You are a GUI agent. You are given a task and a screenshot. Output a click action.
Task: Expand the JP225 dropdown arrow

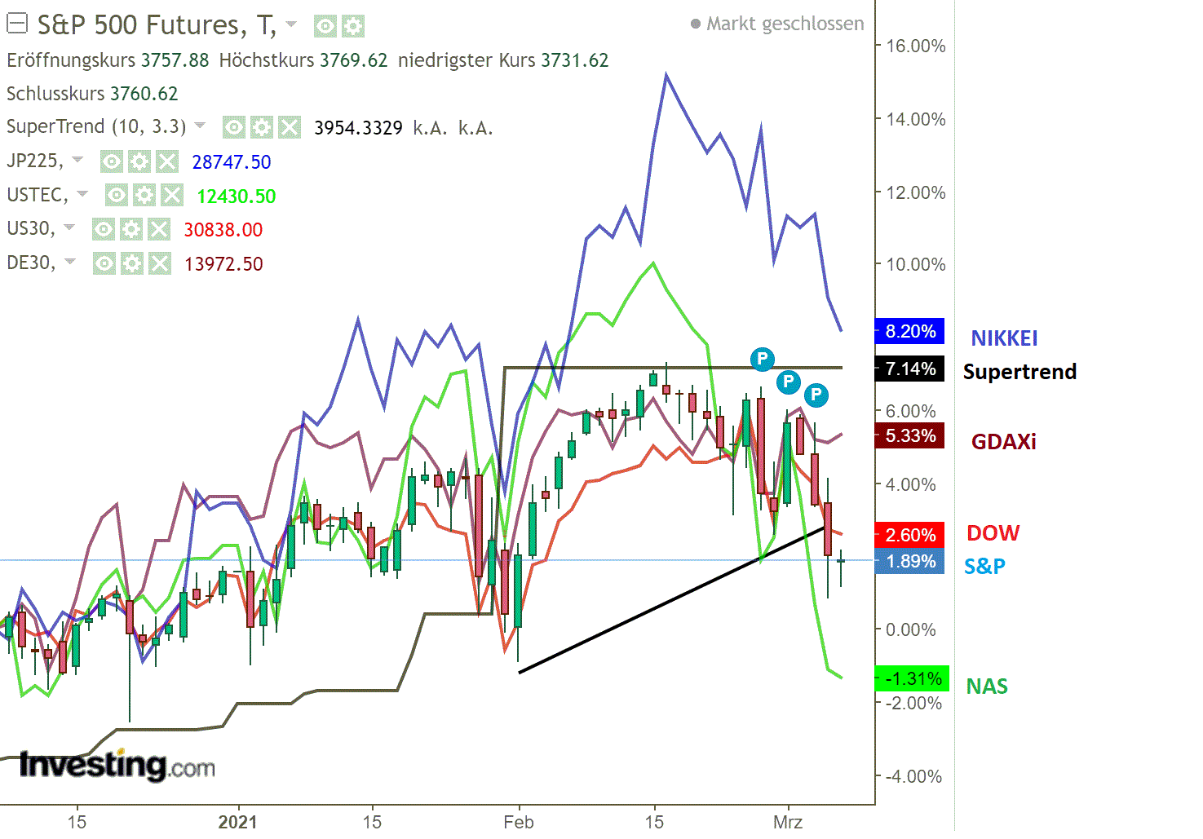click(78, 160)
